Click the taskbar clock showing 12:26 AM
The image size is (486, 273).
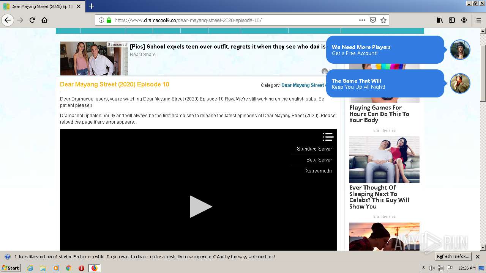pos(467,268)
